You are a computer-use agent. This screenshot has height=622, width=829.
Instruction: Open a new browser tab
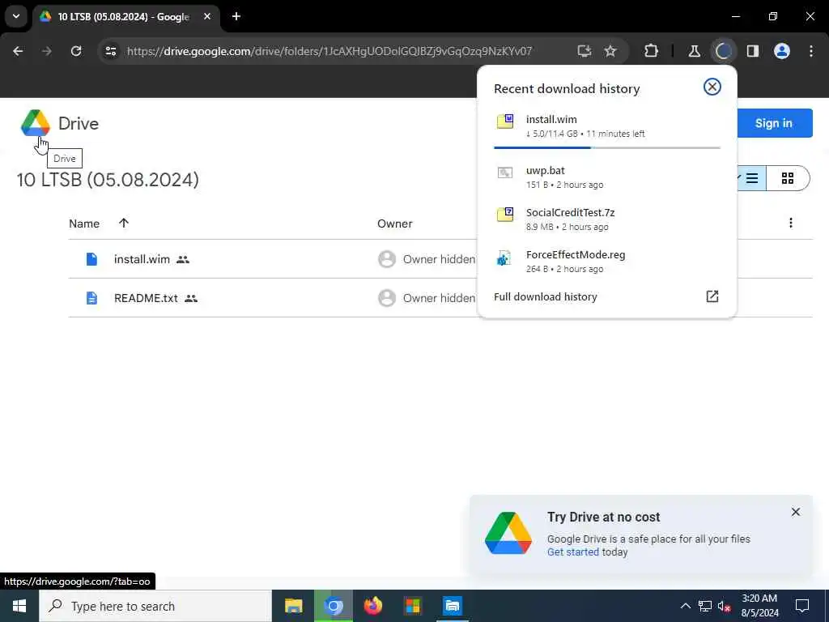pyautogui.click(x=236, y=16)
